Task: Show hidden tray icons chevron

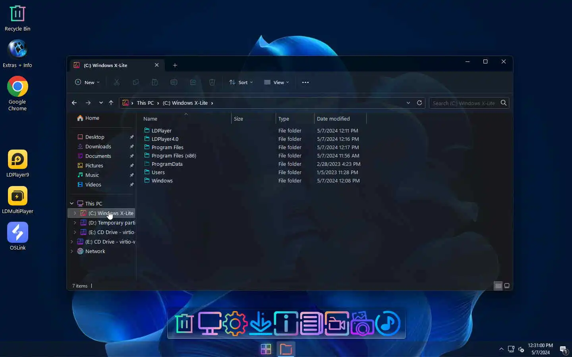Action: click(501, 349)
